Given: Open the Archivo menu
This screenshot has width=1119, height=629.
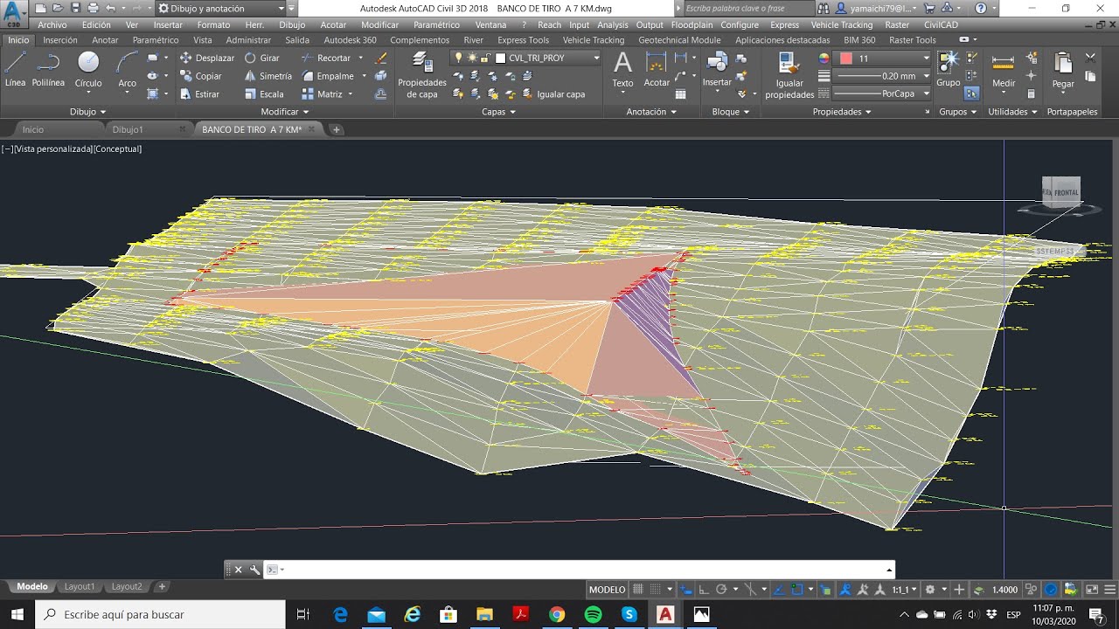Looking at the screenshot, I should [x=52, y=25].
